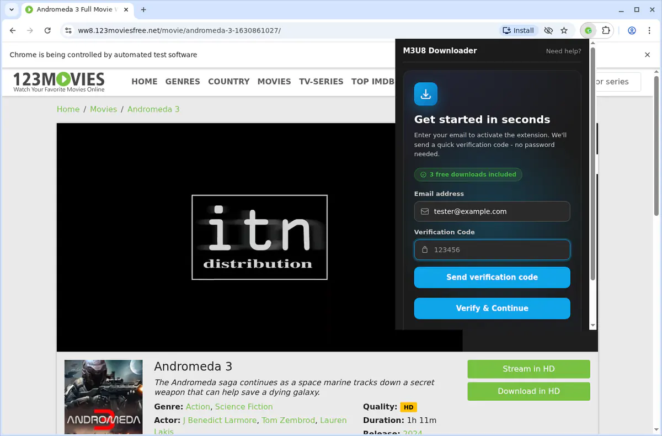
Task: Open actor Lauren link
Action: (x=333, y=421)
